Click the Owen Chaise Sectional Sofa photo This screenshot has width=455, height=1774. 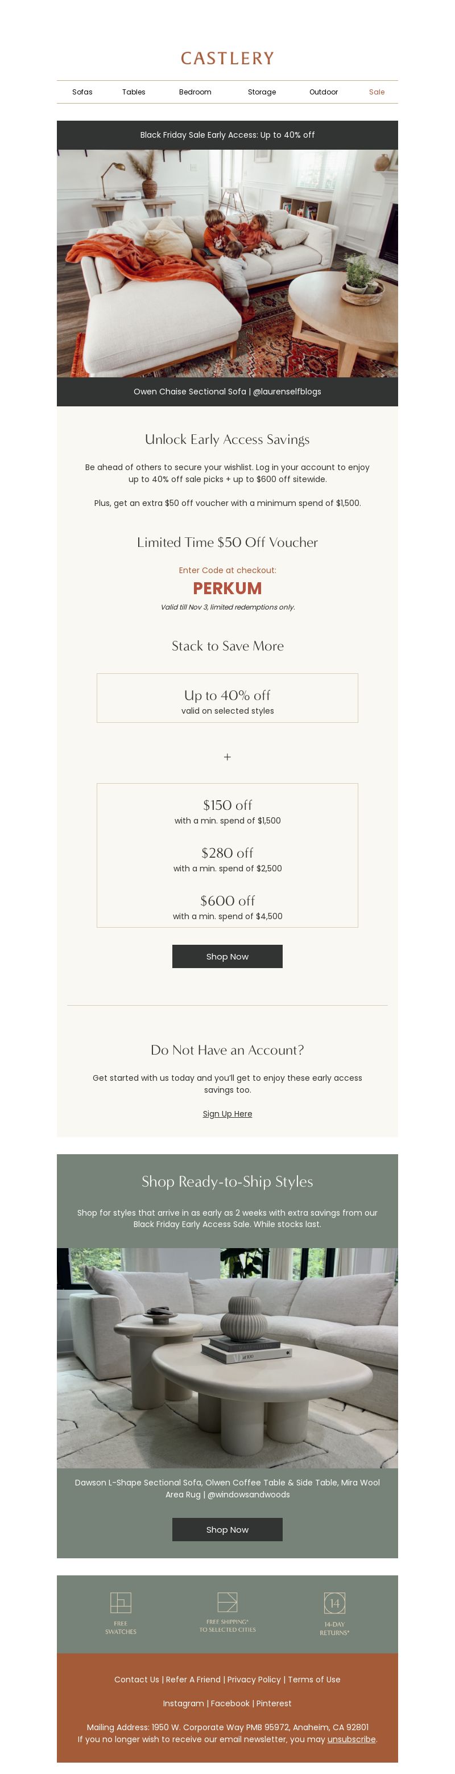point(227,263)
